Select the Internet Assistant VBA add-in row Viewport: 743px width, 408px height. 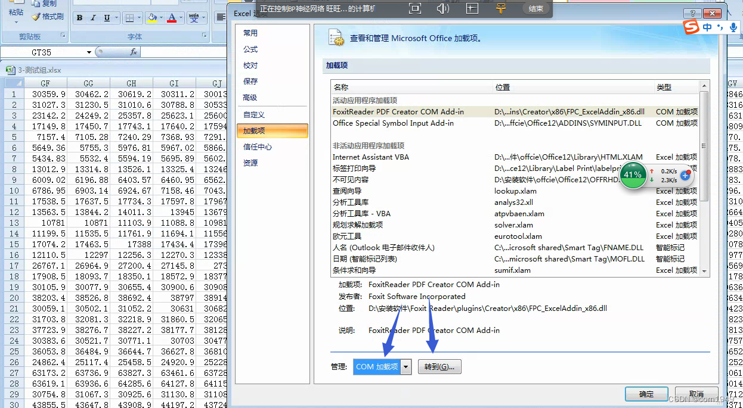[515, 157]
